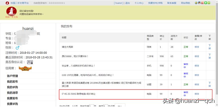218x107 pixels.
Task: Click view count 28 cell
Action: click(x=172, y=47)
